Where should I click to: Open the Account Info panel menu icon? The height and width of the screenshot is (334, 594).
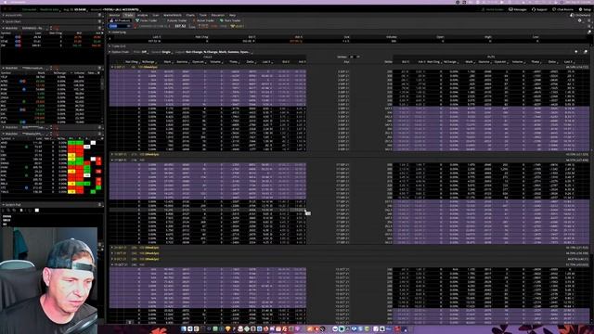[100, 15]
